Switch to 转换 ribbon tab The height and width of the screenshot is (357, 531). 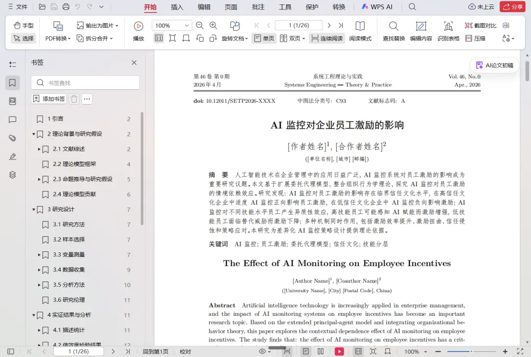tap(339, 7)
